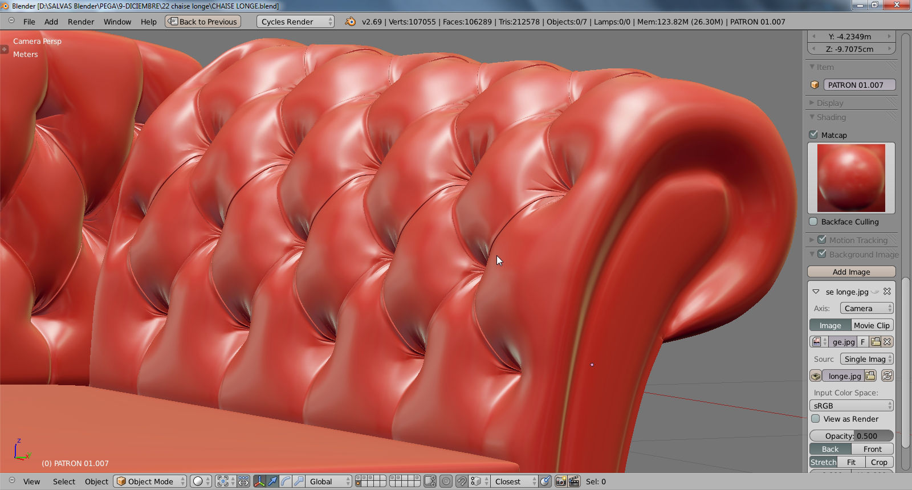Toggle the Motion Tracking checkbox

pos(822,240)
